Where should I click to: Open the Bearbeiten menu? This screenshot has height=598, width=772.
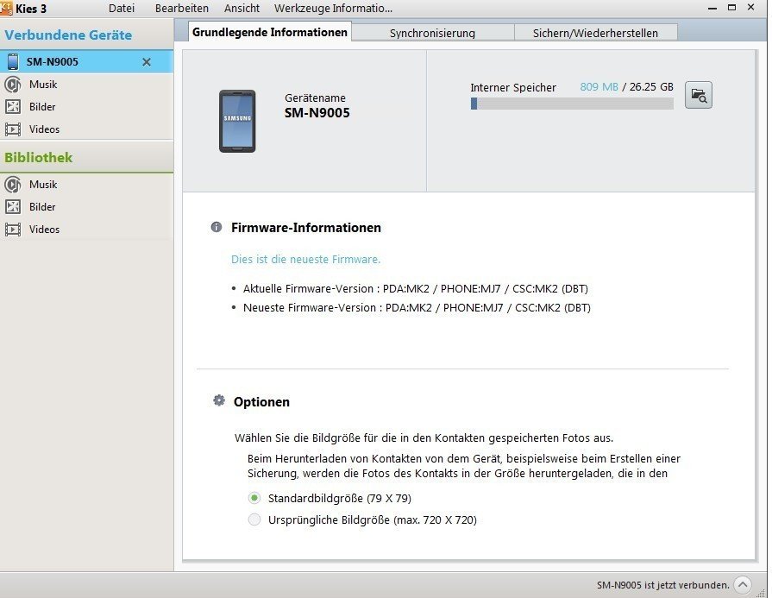pyautogui.click(x=182, y=9)
